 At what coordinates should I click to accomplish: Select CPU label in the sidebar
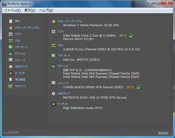[x=18, y=34]
